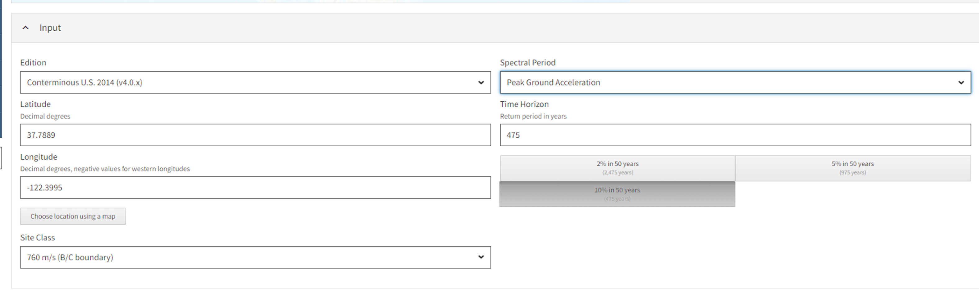979x292 pixels.
Task: Click the Edition dropdown chevron arrow
Action: pos(481,82)
